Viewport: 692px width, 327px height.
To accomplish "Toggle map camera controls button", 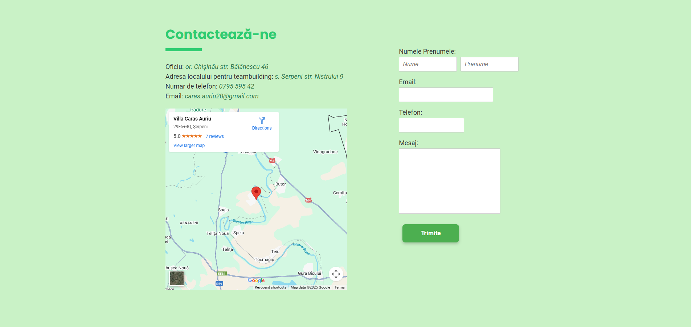I will pyautogui.click(x=336, y=274).
